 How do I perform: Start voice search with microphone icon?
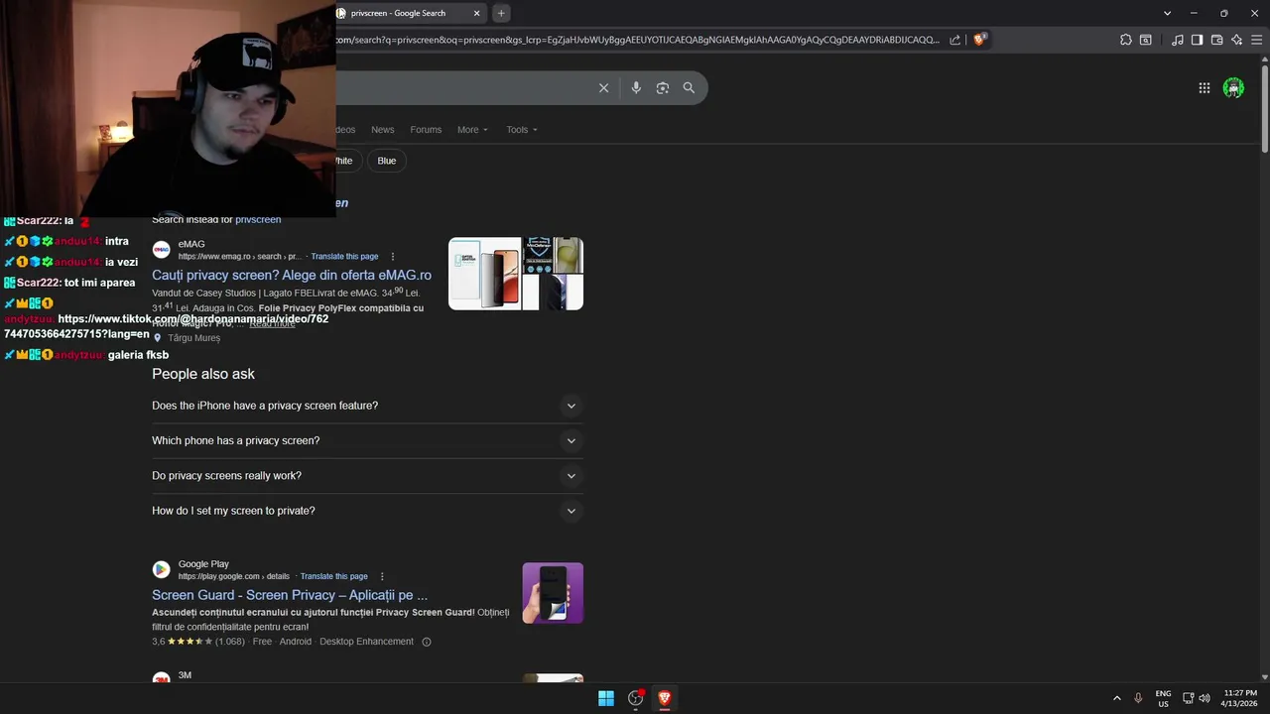point(636,87)
